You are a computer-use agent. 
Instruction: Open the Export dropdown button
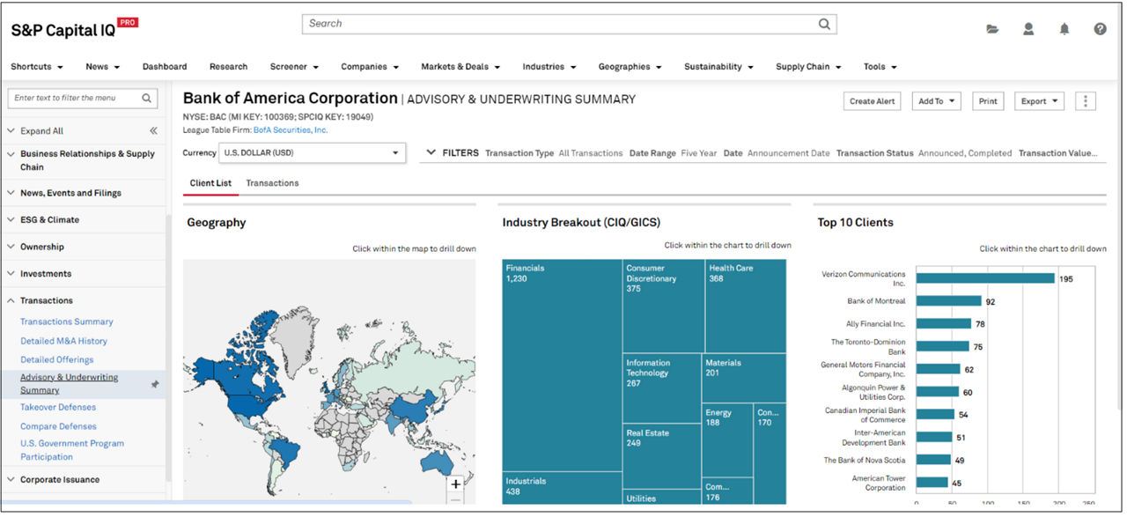pos(1039,101)
